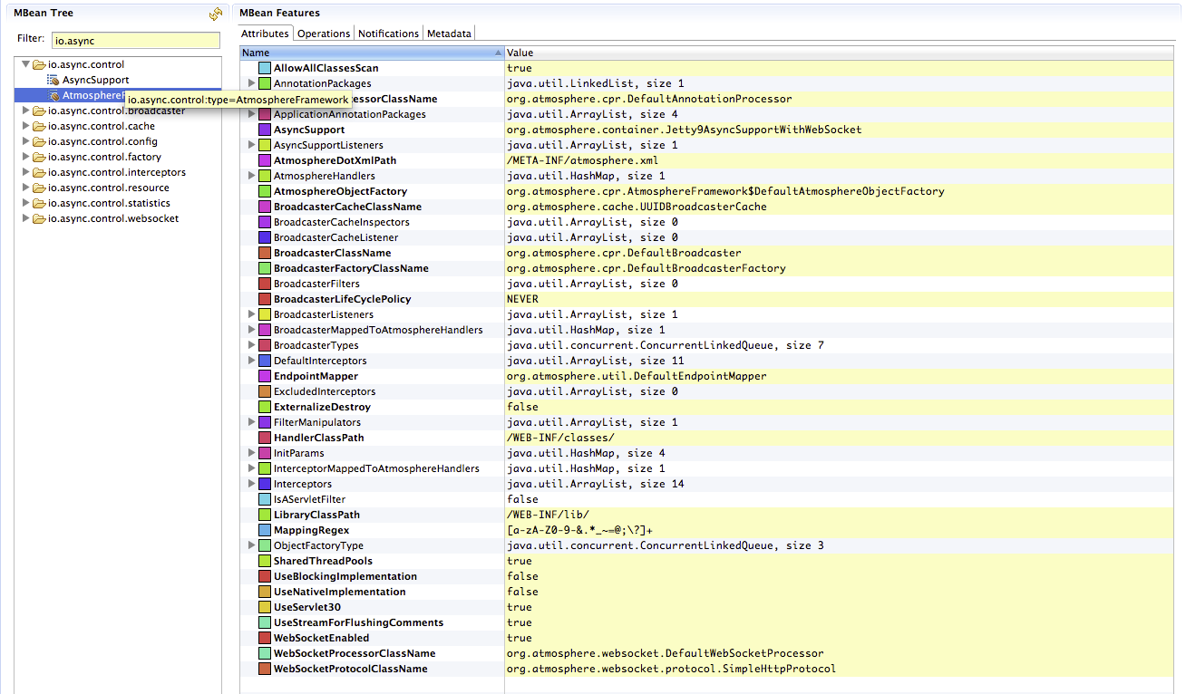Viewport: 1186px width, 694px height.
Task: Sort by the Name column header
Action: click(372, 53)
